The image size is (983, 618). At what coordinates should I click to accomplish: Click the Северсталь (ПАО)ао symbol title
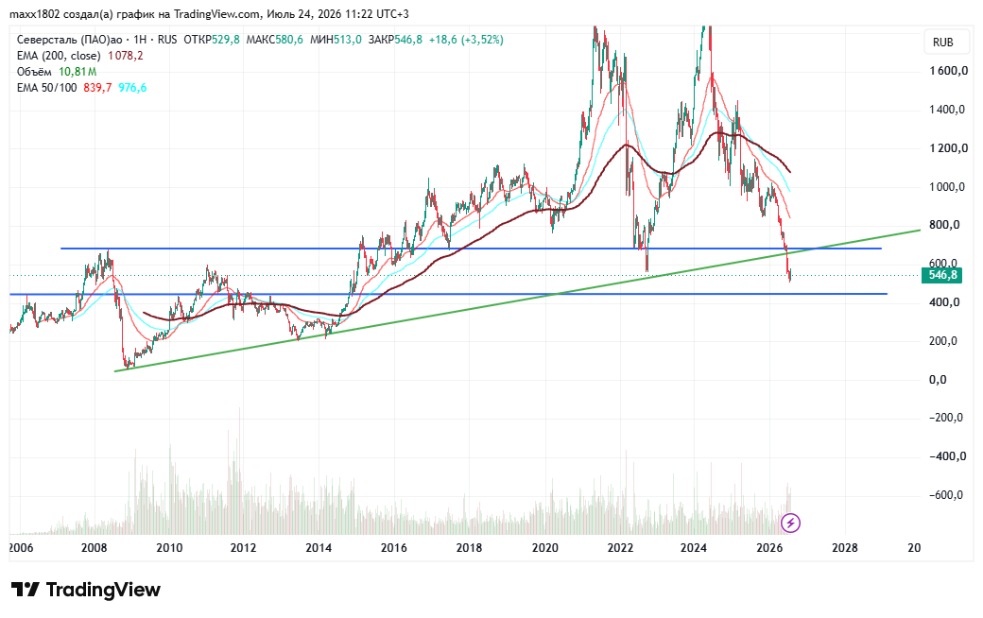pos(70,40)
